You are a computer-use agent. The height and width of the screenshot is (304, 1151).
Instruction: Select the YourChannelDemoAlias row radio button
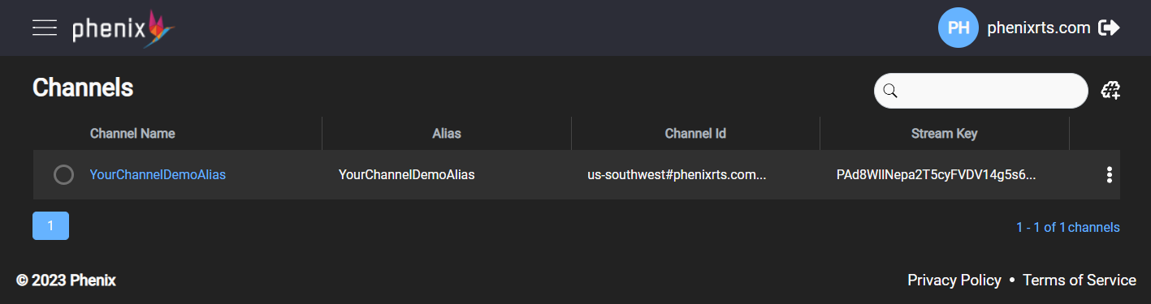pyautogui.click(x=63, y=174)
